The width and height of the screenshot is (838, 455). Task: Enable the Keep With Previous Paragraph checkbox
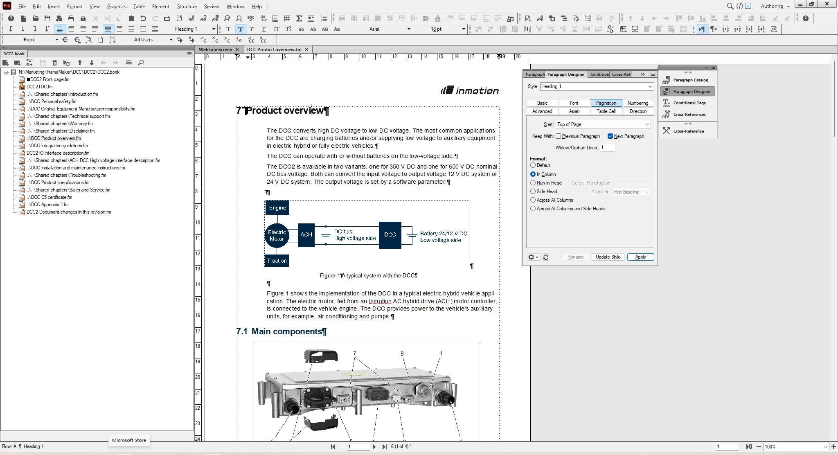(558, 136)
